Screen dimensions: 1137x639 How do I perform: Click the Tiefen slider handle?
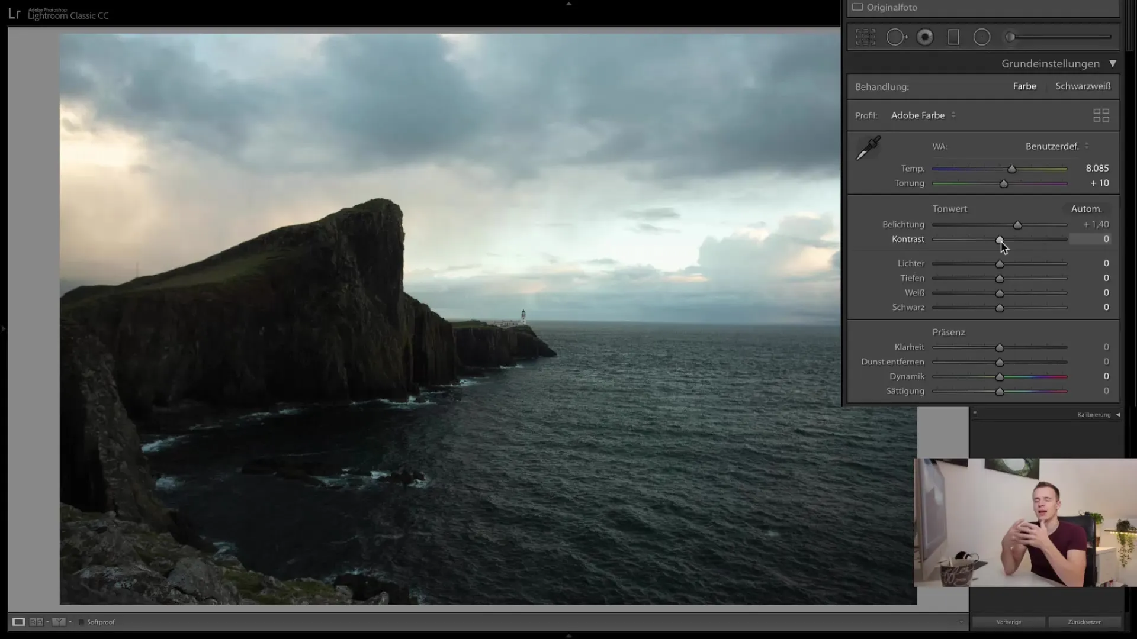click(1000, 279)
